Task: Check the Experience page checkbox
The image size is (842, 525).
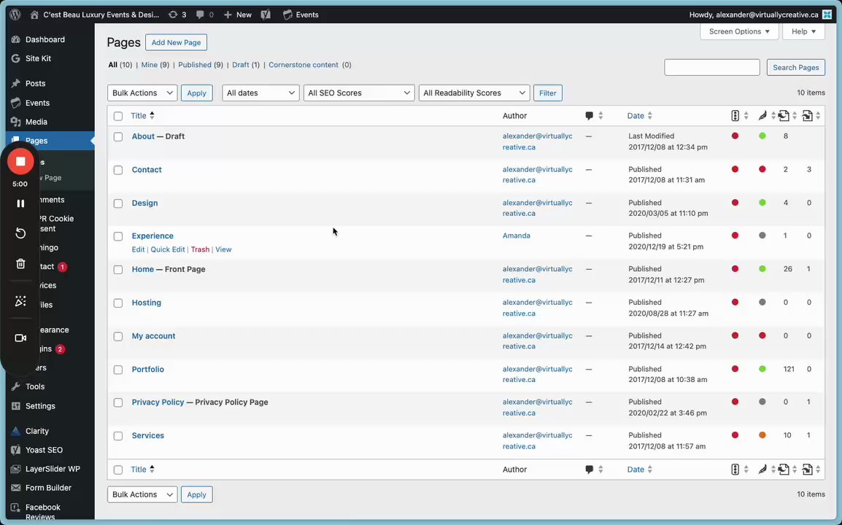Action: (118, 236)
